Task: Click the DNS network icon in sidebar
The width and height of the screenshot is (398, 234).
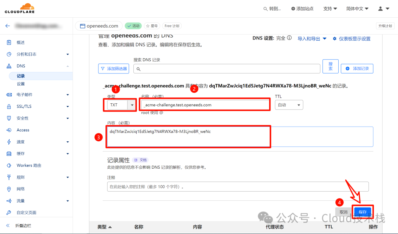Action: [x=9, y=66]
